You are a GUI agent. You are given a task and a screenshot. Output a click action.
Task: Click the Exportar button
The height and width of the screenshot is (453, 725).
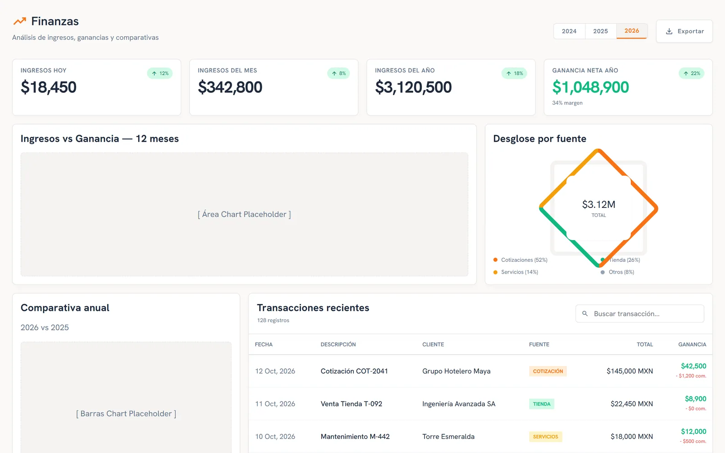[x=684, y=31]
